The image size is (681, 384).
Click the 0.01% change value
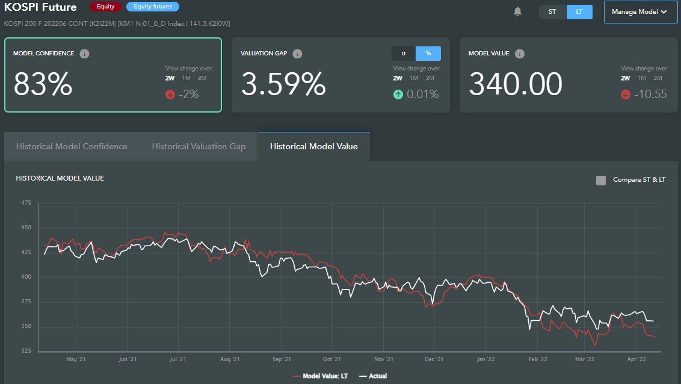pyautogui.click(x=422, y=94)
